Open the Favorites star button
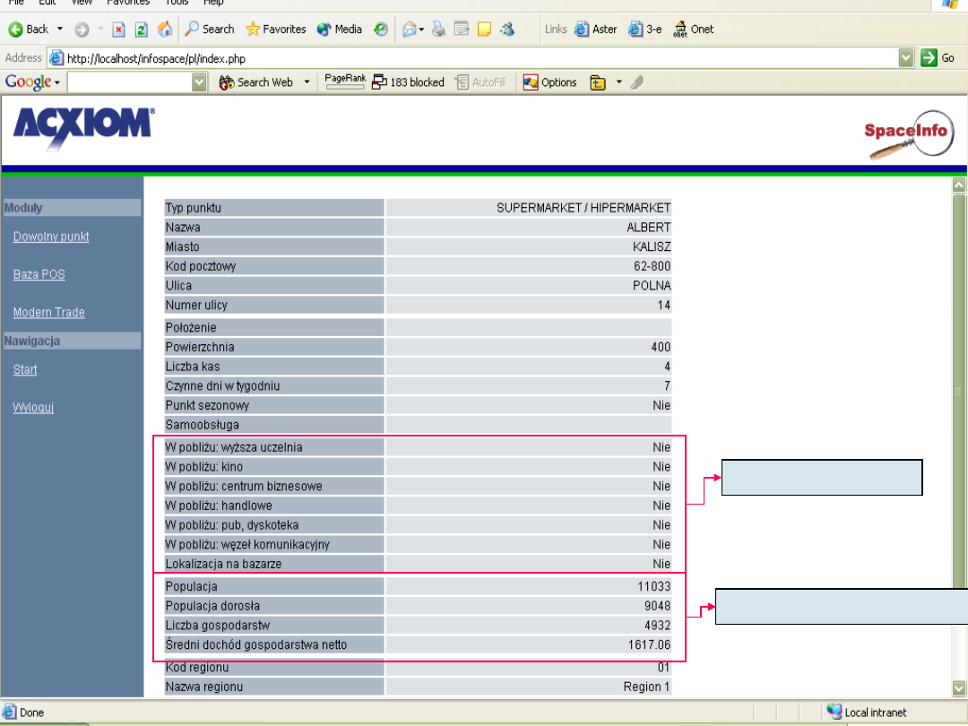This screenshot has width=968, height=726. click(x=276, y=30)
